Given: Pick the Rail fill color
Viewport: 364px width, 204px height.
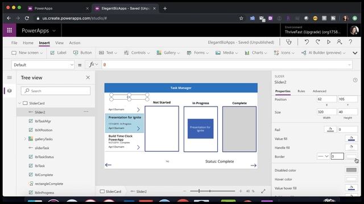Looking at the screenshot, I should 330,129.
